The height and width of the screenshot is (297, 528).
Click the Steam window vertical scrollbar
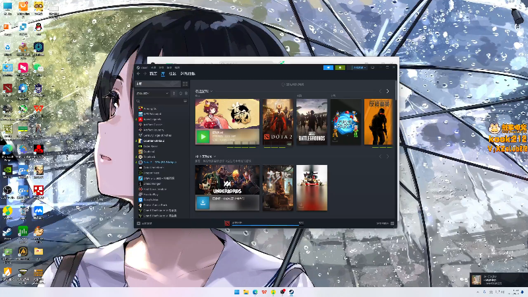pyautogui.click(x=396, y=91)
